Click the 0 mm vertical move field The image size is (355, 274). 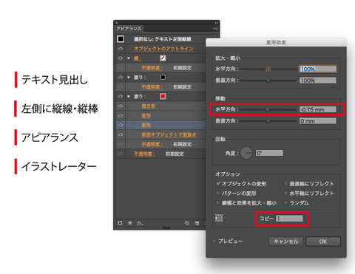[x=318, y=121]
